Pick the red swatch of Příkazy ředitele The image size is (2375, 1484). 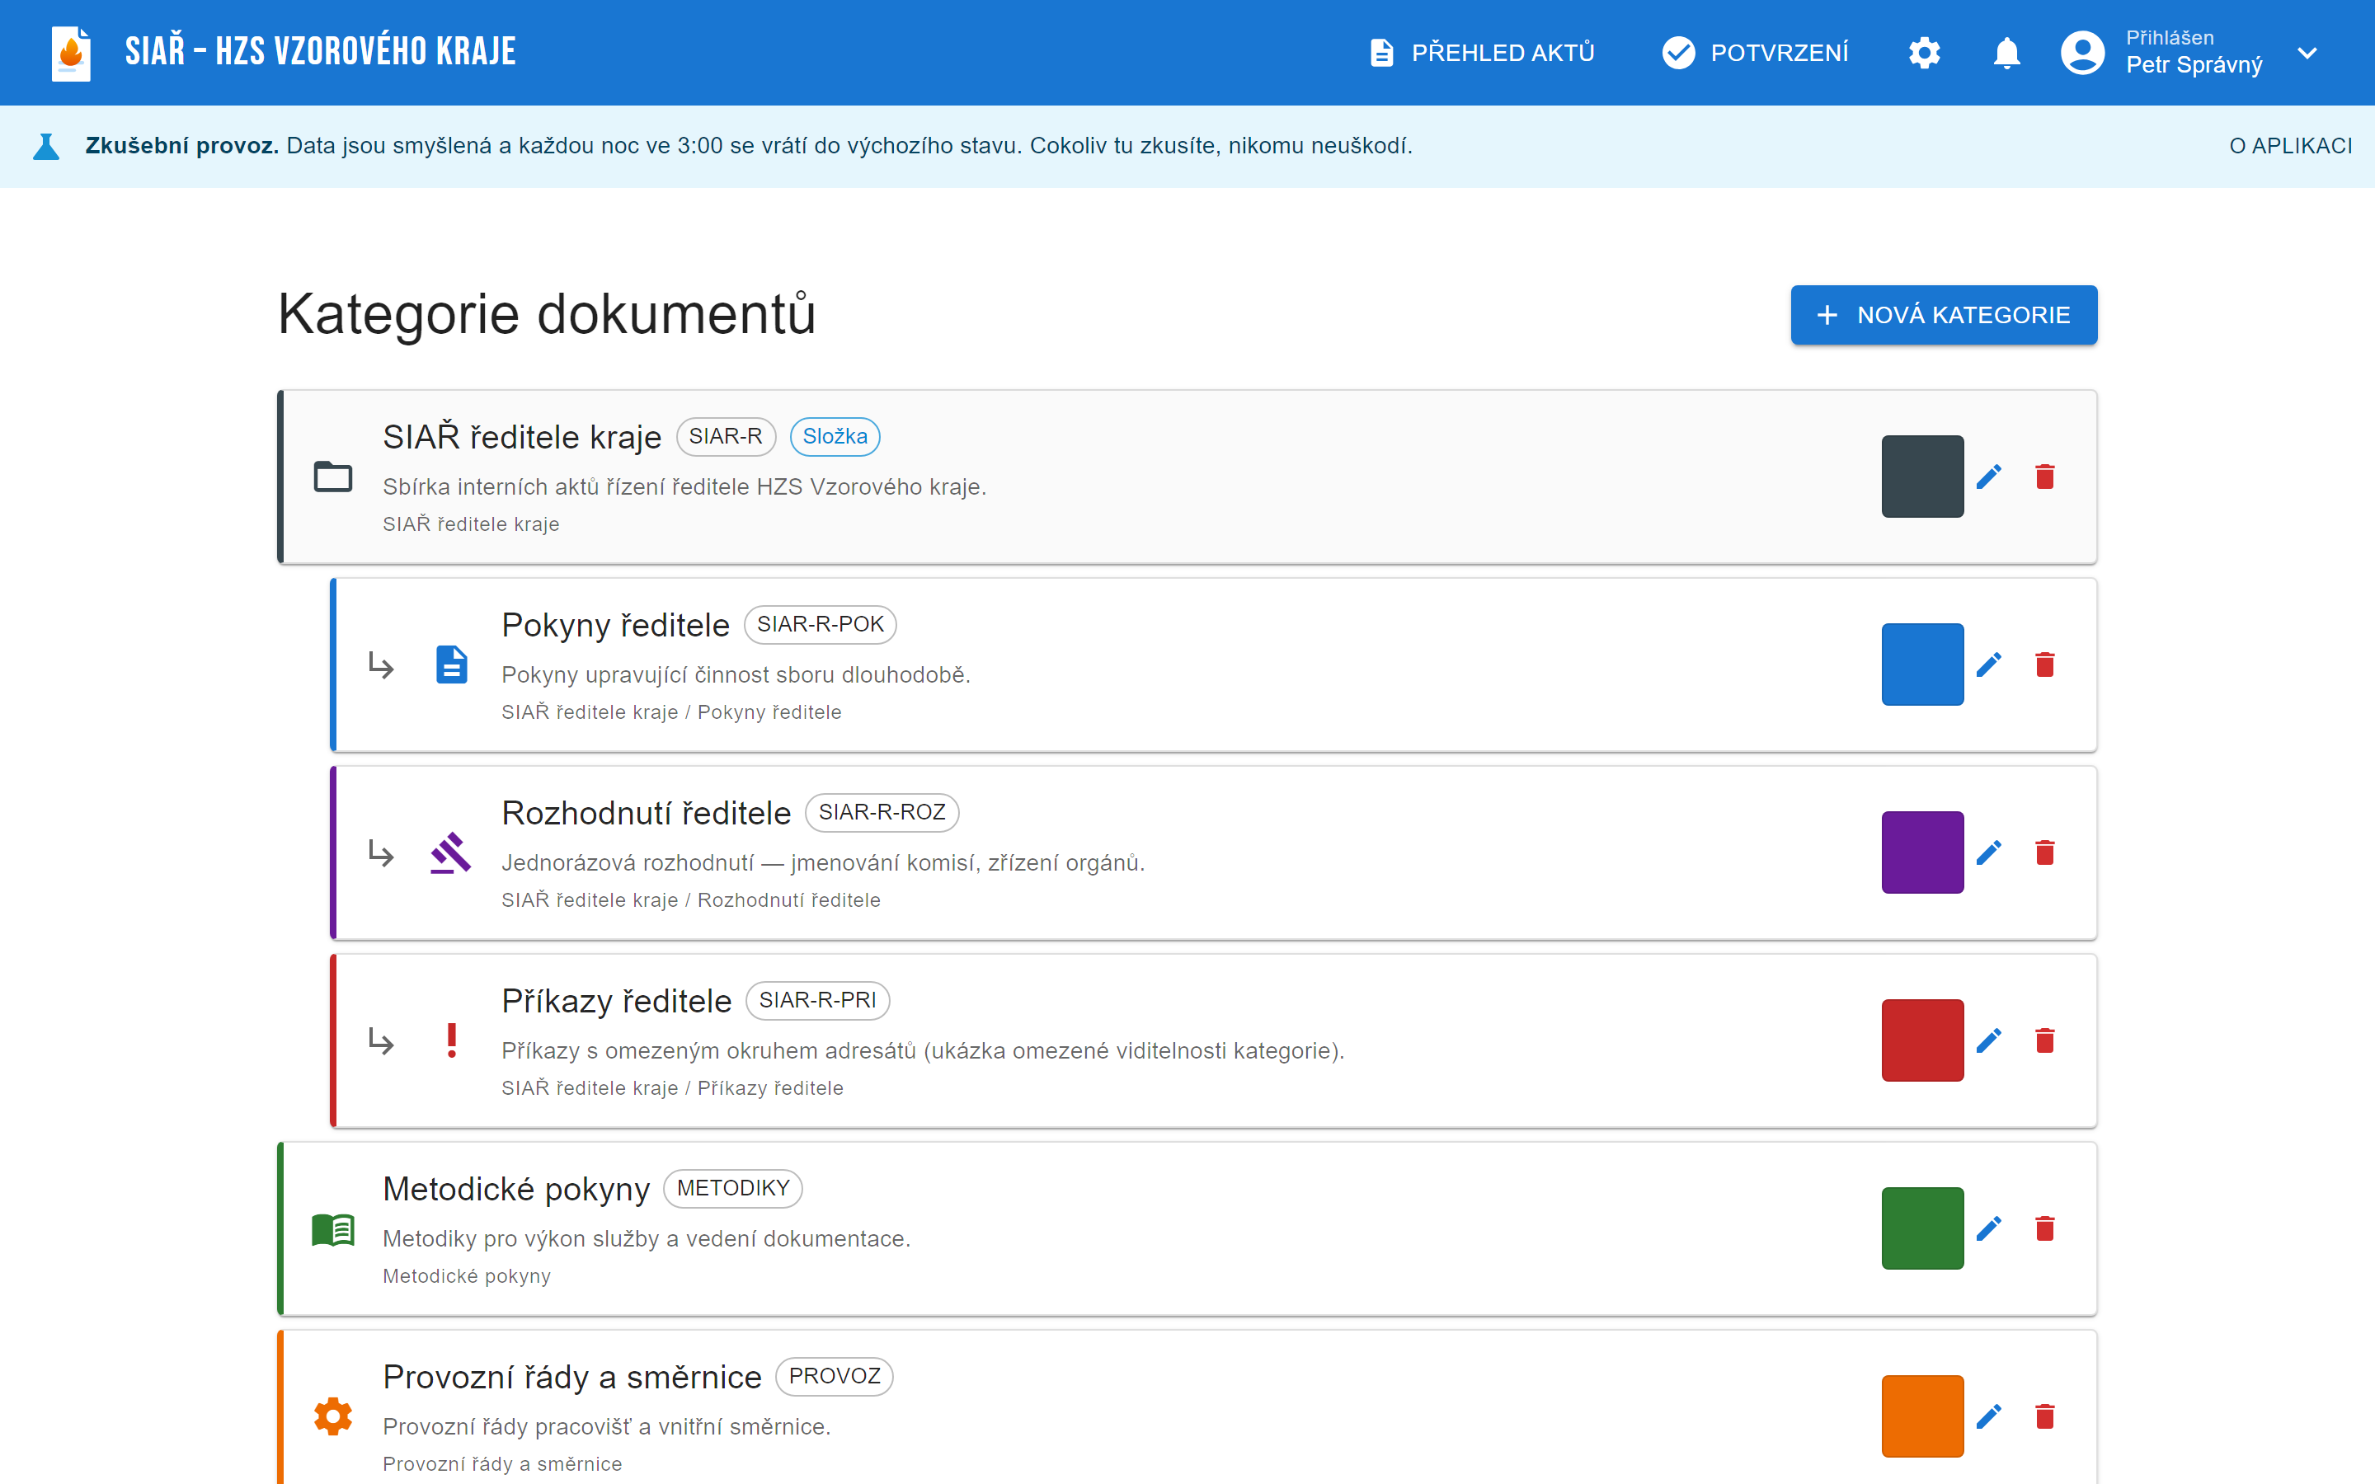(x=1921, y=1040)
